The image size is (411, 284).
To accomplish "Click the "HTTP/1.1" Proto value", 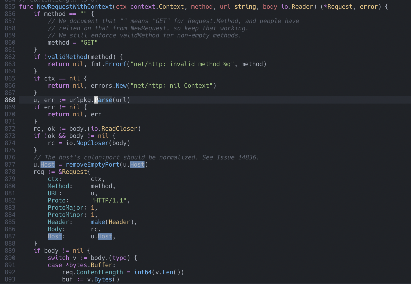I will 109,200.
